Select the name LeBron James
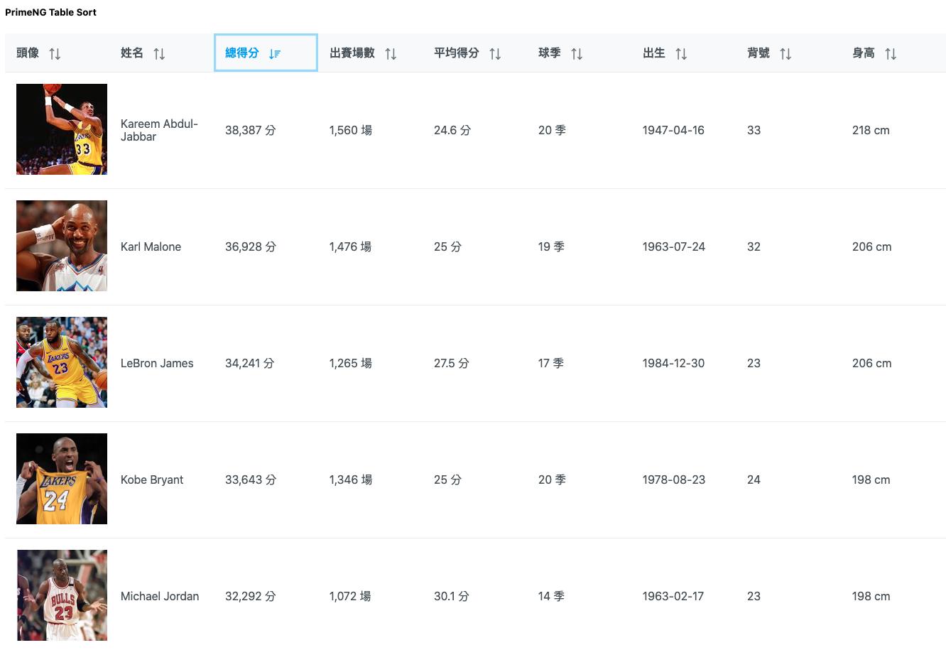 (x=157, y=364)
